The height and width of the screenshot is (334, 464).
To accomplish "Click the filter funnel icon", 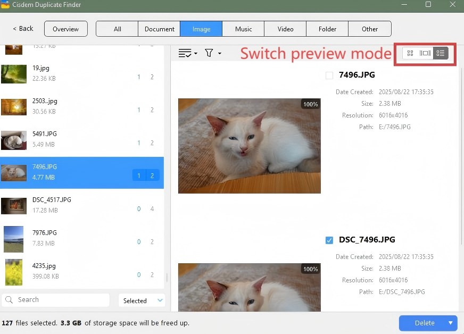I will (209, 53).
